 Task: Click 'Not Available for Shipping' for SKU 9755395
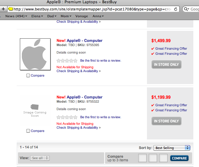coord(75,67)
